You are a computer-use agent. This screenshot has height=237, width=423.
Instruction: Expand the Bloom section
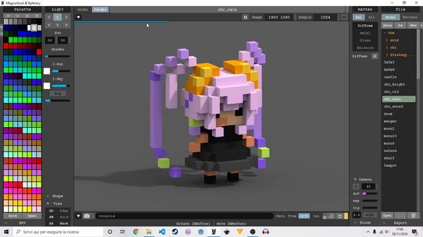click(x=356, y=223)
